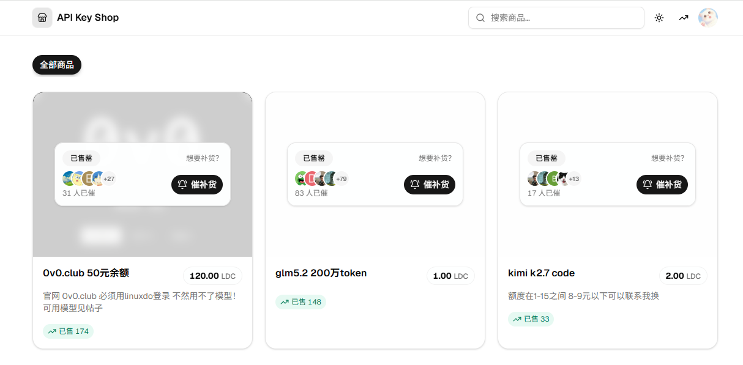
Task: Click the first green avatar on glm5.2 card
Action: click(x=302, y=179)
